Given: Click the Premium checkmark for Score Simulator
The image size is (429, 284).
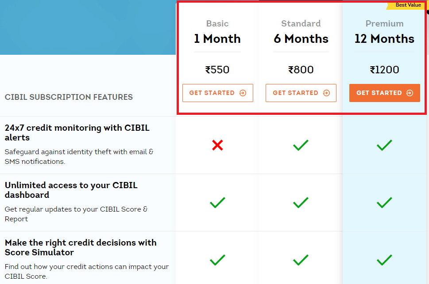Looking at the screenshot, I should click(x=384, y=260).
